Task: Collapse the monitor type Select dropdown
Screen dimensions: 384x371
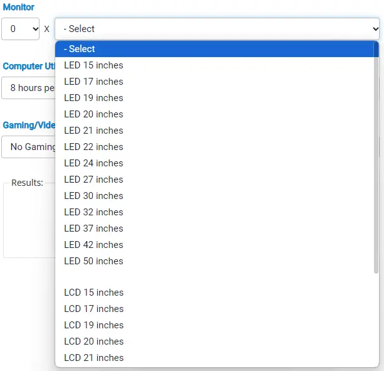Action: 217,29
